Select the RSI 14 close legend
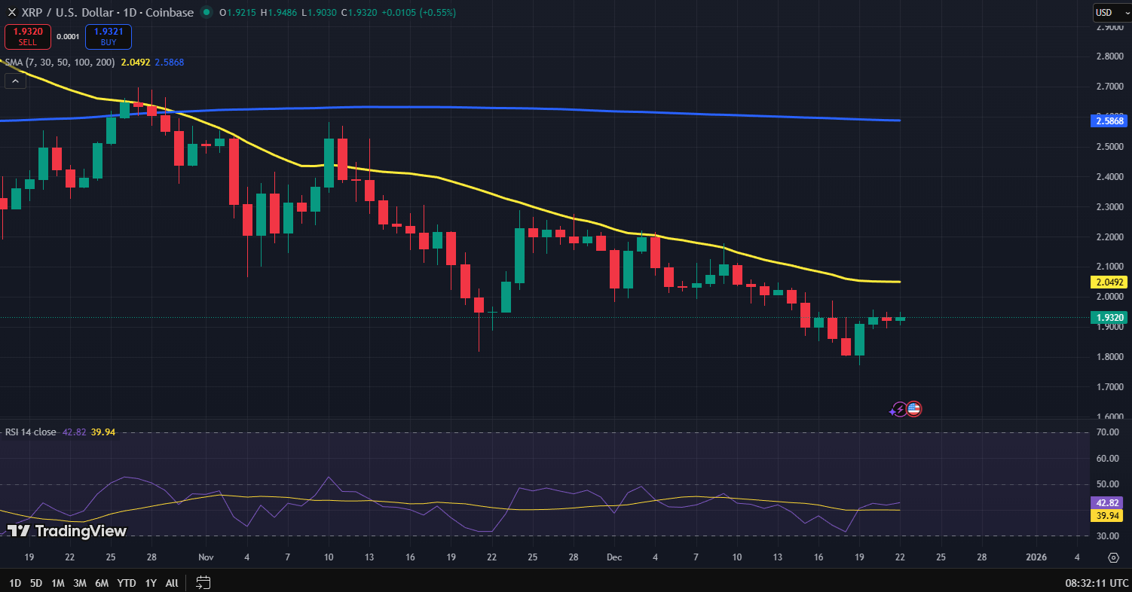The image size is (1132, 592). 30,432
